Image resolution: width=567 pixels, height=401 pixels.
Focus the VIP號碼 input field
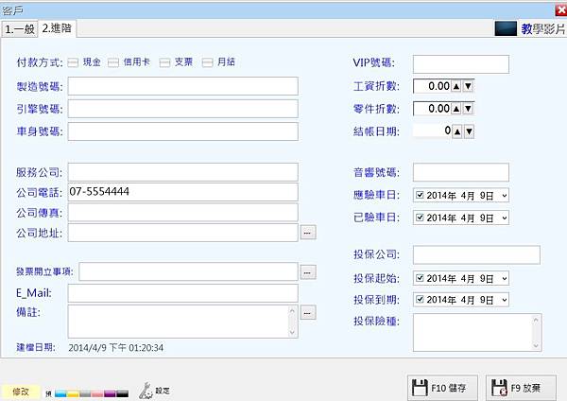(461, 64)
